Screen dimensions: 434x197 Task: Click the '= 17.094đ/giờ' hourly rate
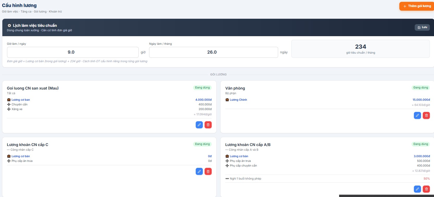(203, 114)
